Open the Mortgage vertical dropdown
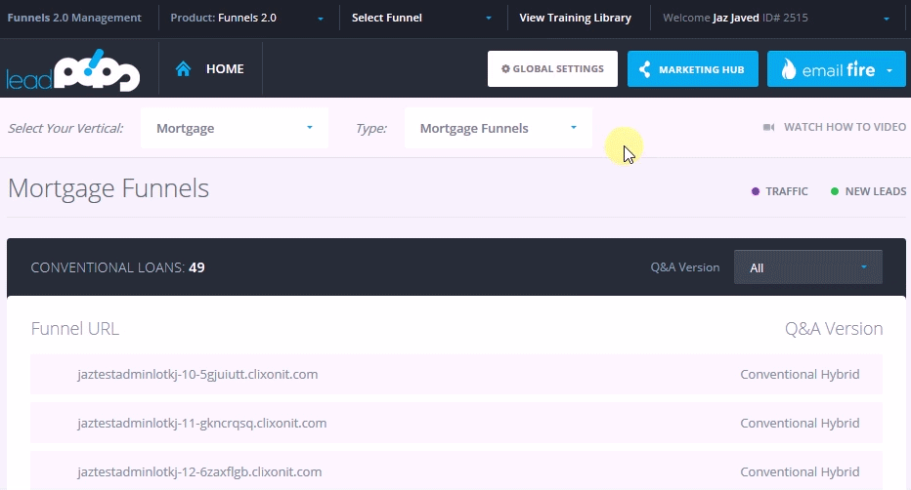The image size is (911, 490). tap(235, 128)
